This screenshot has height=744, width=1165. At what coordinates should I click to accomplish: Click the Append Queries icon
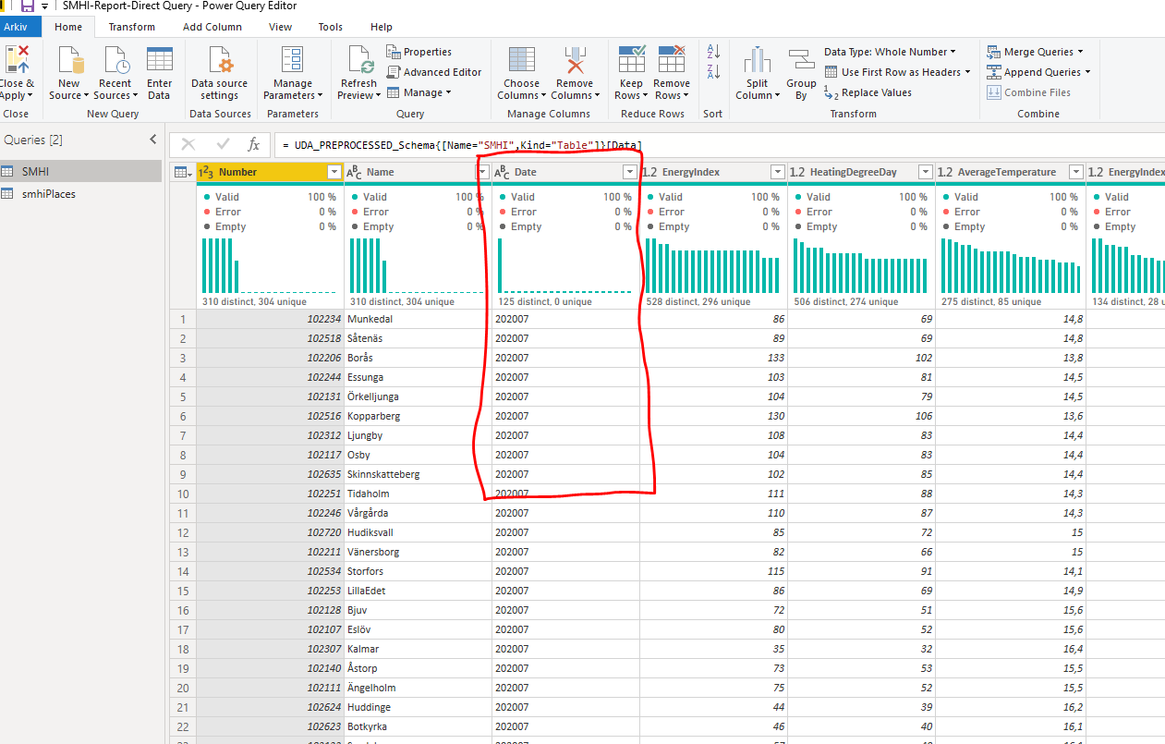[x=994, y=72]
